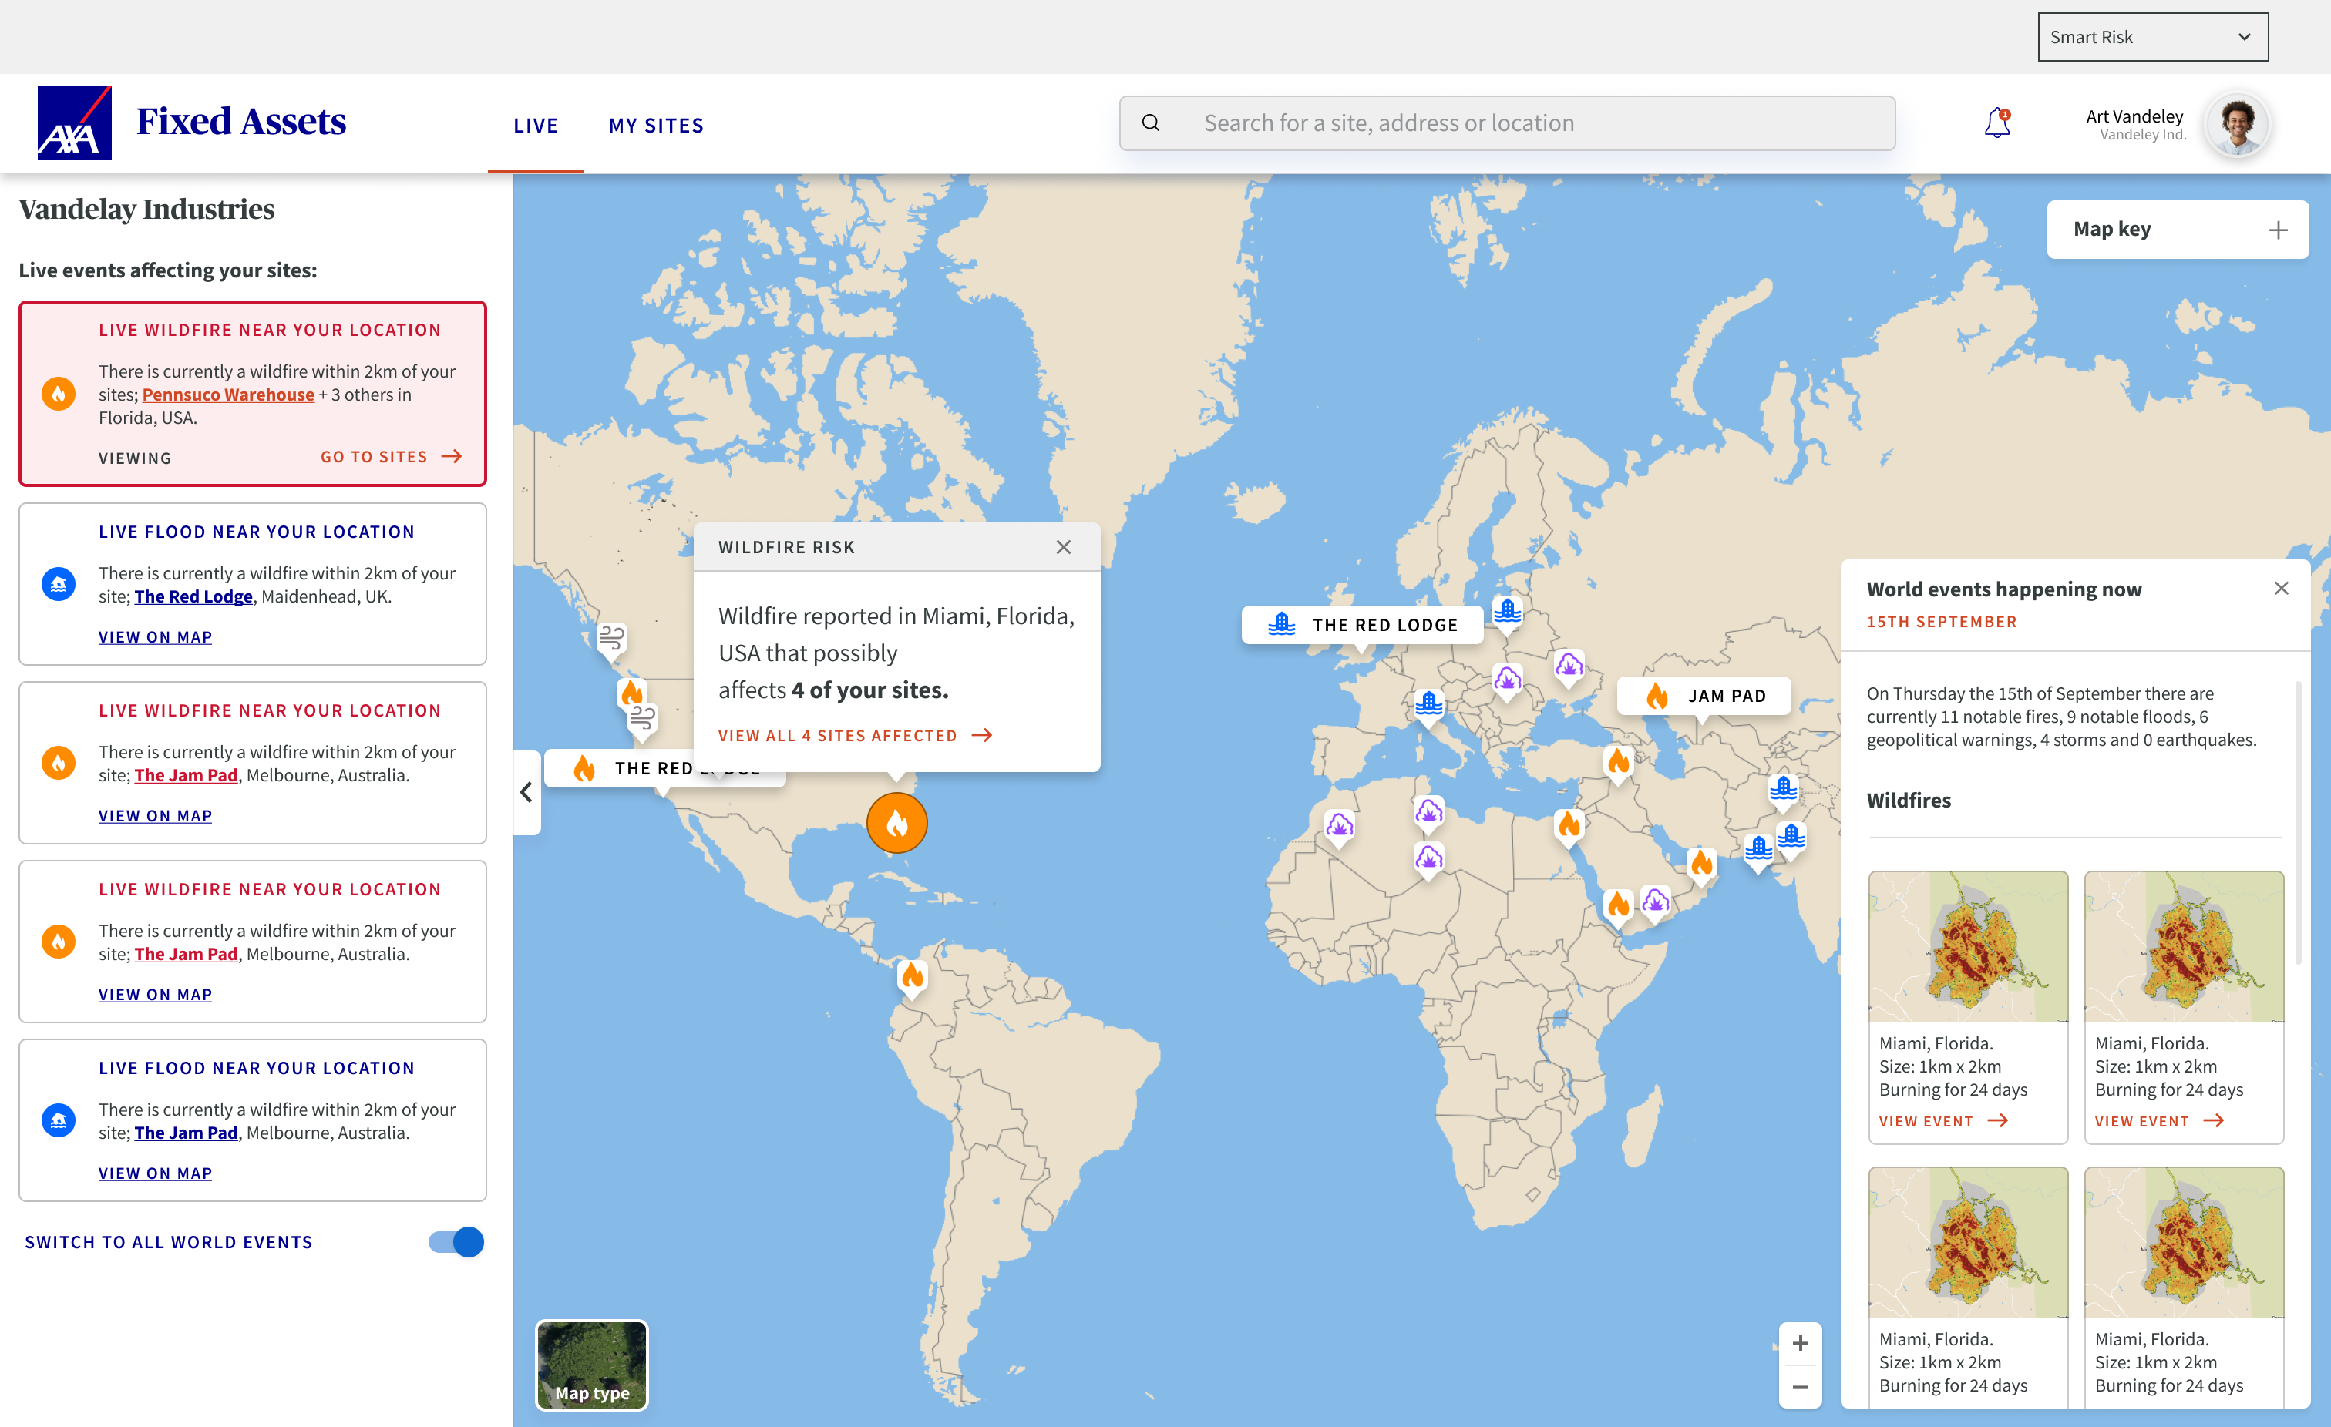2331x1427 pixels.
Task: Click THE RED LODGE flood label in Europe
Action: [1361, 625]
